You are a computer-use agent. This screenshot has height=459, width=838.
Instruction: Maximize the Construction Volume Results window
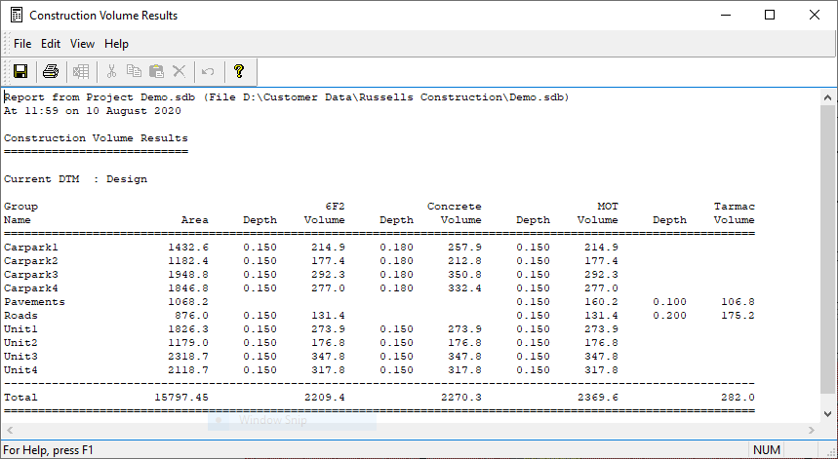click(x=770, y=15)
